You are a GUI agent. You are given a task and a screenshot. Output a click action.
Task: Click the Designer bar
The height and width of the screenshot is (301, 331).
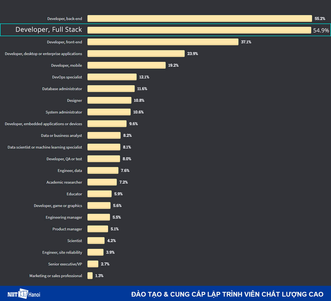point(109,100)
